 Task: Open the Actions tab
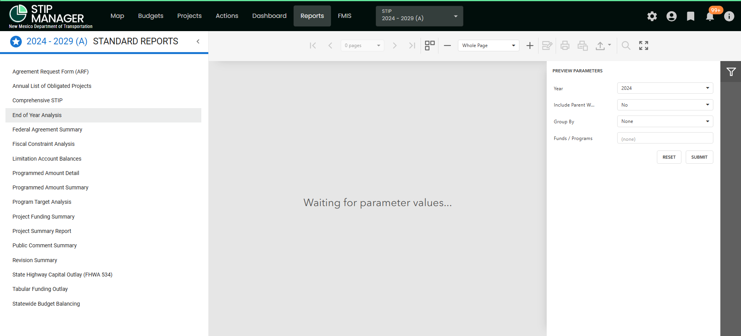click(227, 16)
